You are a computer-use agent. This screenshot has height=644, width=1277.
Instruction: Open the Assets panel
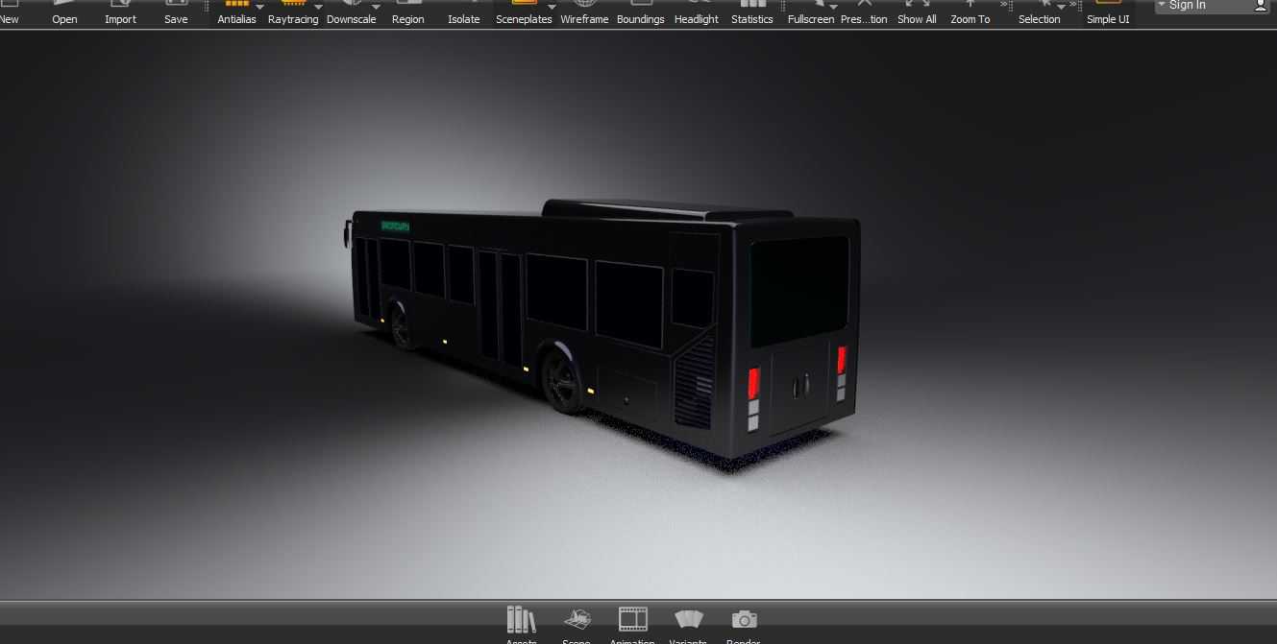point(521,625)
